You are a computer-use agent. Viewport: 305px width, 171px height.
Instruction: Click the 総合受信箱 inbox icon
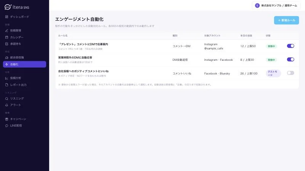click(x=6, y=58)
